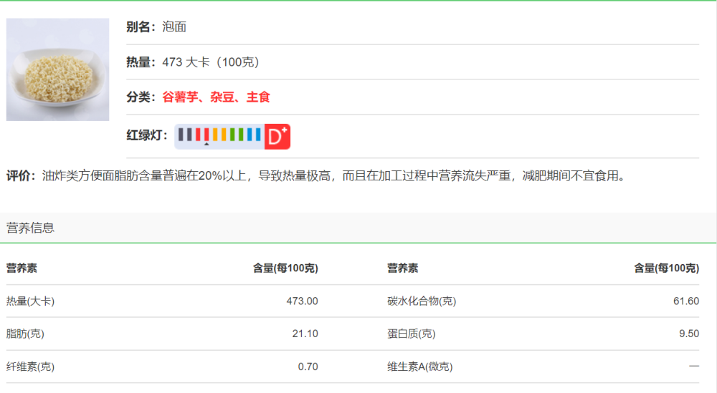Select the 别名: 泡面 text

click(156, 27)
